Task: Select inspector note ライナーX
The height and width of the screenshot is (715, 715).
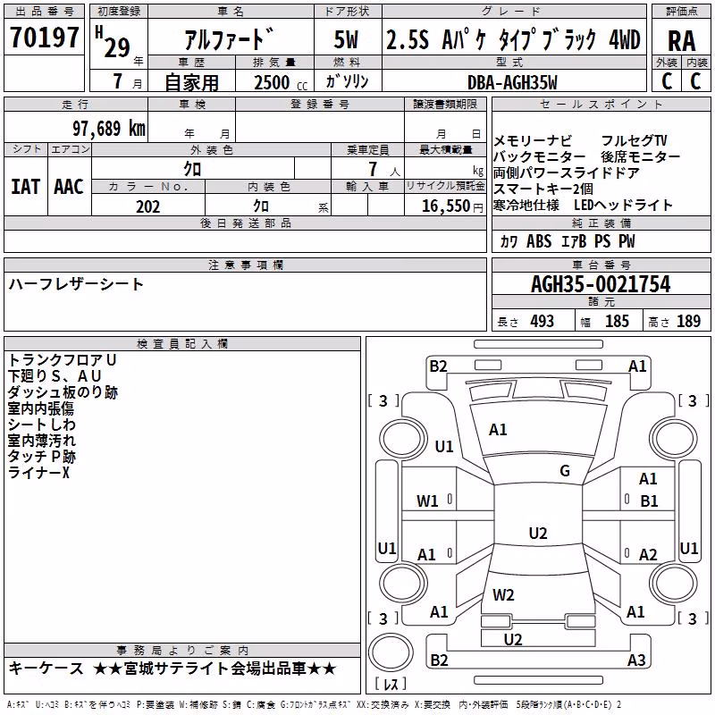Action: (x=38, y=473)
